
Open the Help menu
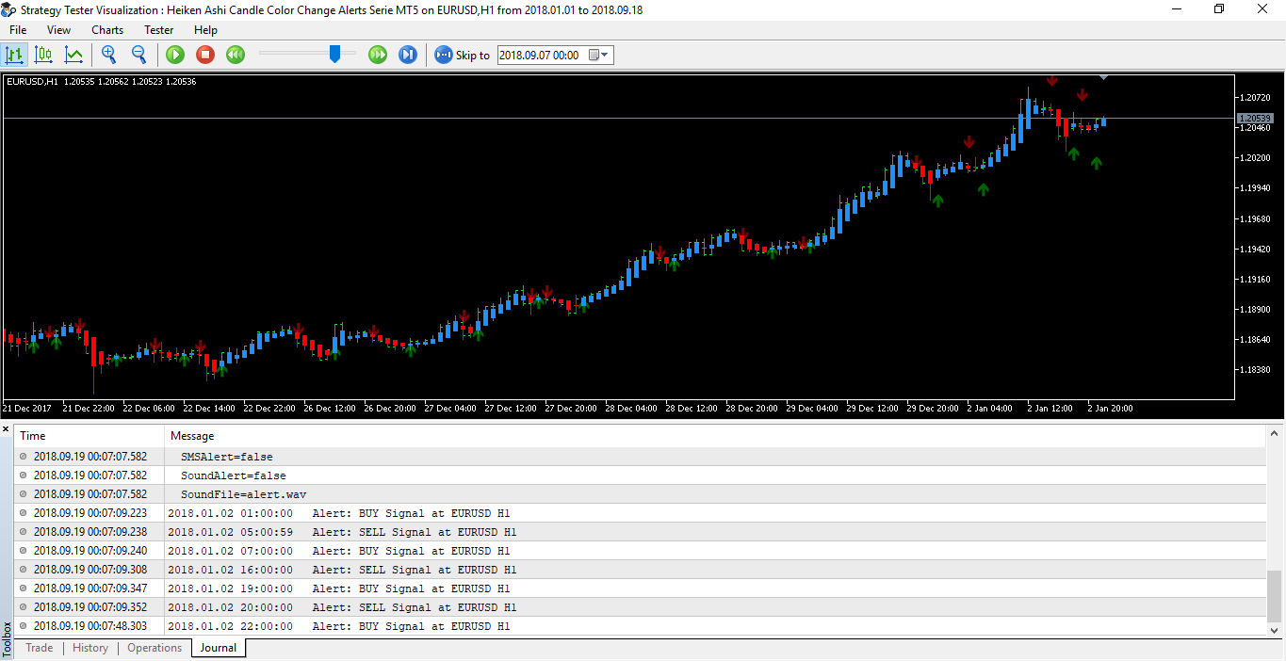(x=205, y=30)
